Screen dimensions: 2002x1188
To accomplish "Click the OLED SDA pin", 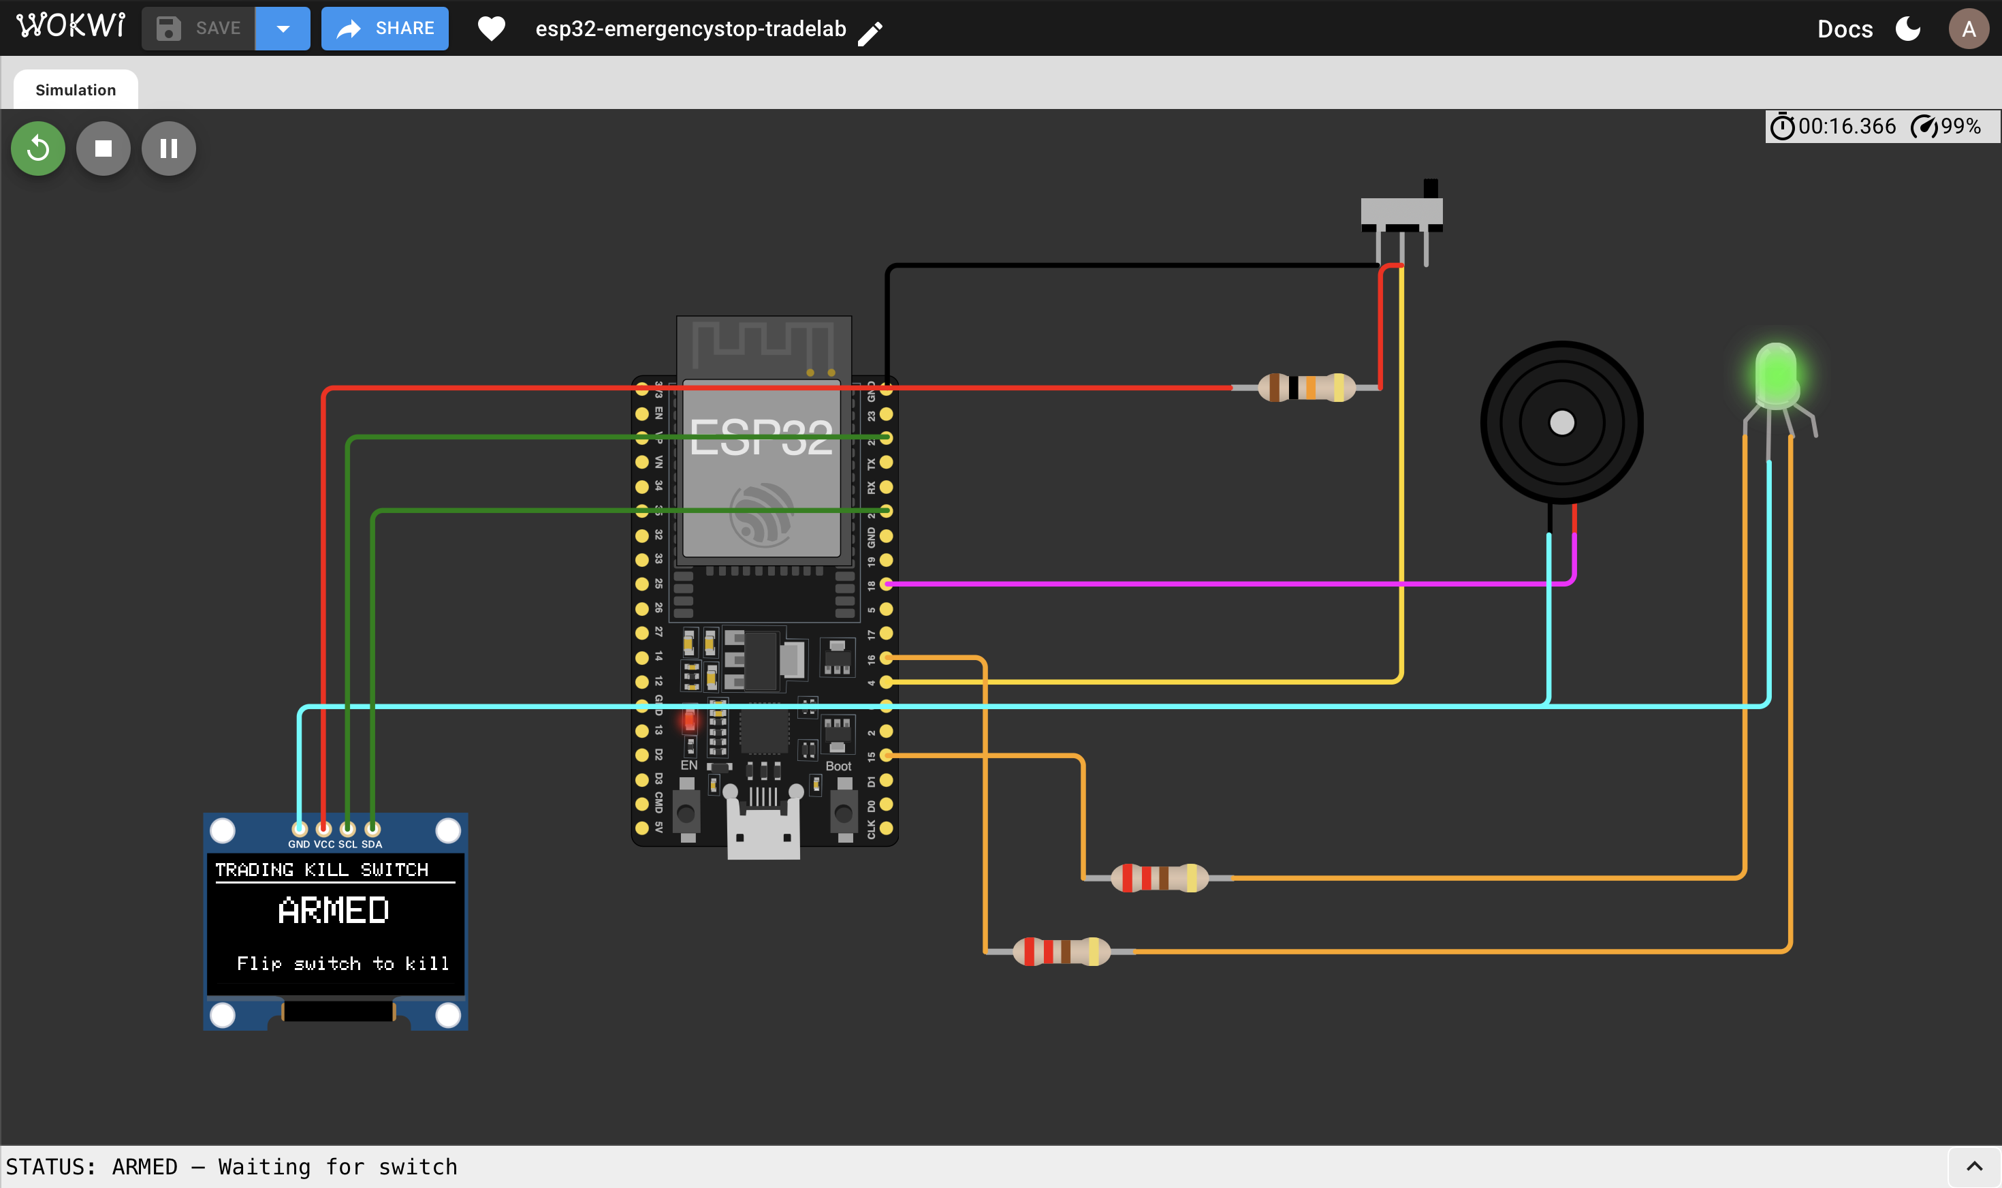I will (x=372, y=828).
